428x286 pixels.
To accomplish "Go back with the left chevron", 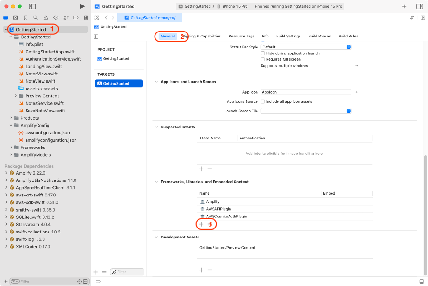I will point(106,18).
